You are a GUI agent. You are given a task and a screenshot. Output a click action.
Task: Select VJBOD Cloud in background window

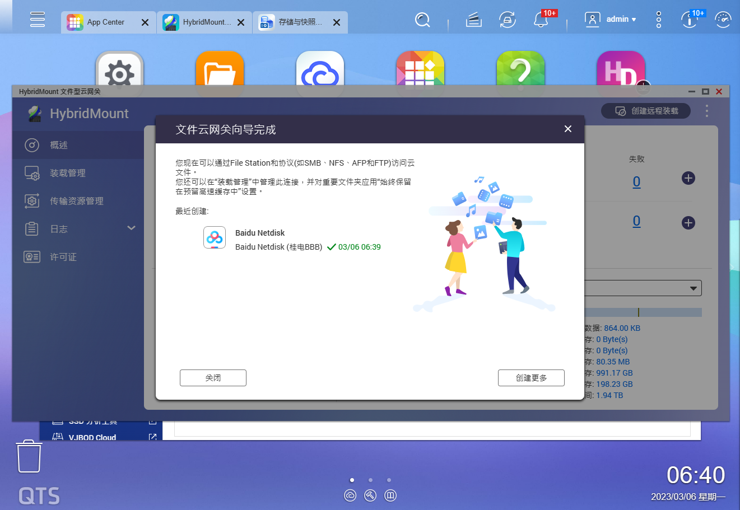pyautogui.click(x=92, y=437)
